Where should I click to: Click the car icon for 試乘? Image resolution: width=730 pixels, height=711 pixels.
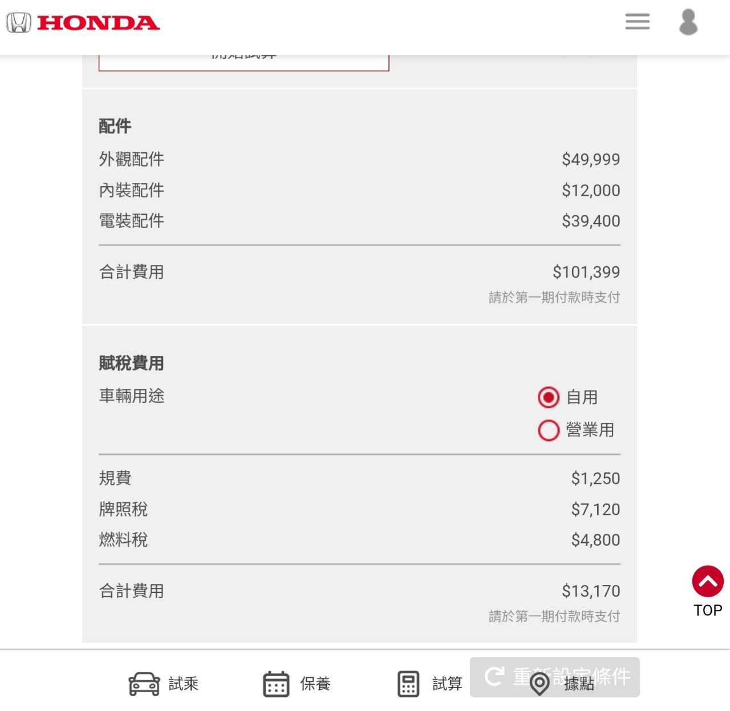(x=144, y=684)
